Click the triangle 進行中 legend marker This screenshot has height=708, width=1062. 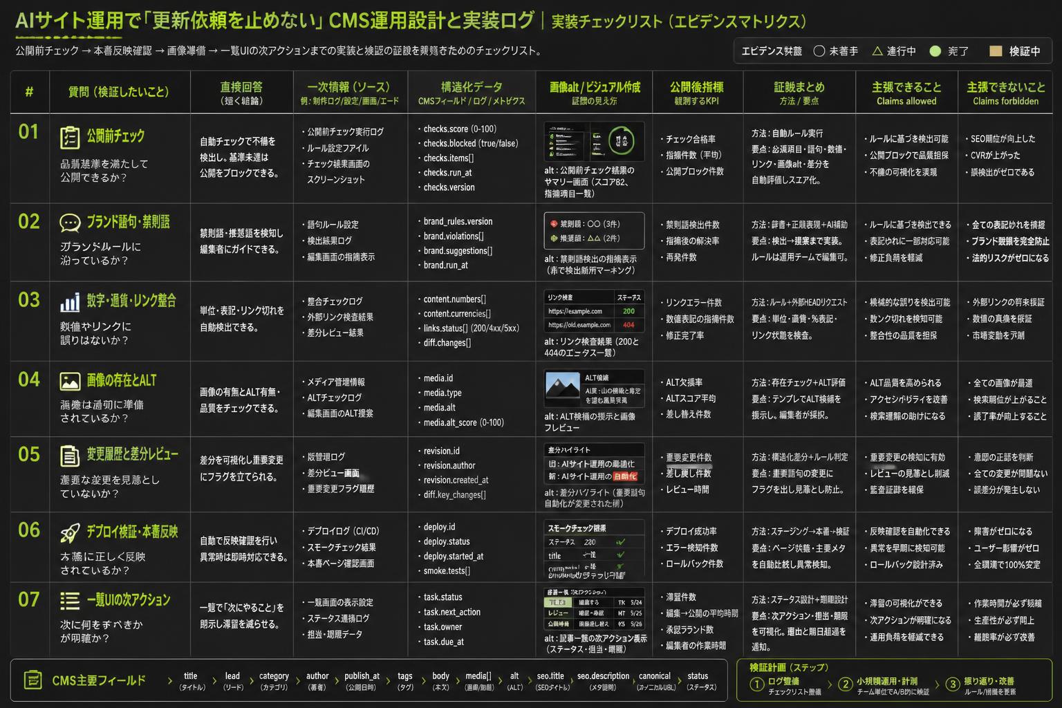click(877, 50)
